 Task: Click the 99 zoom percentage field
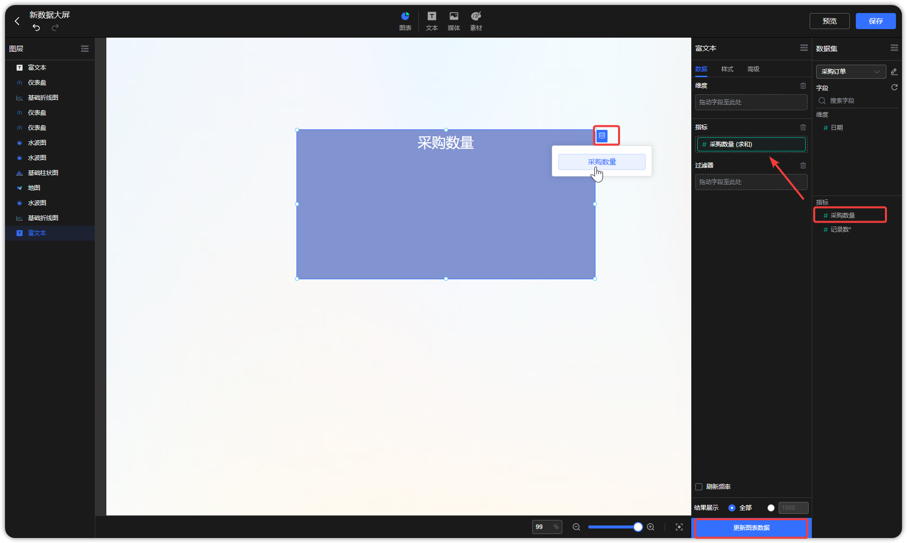pos(547,527)
